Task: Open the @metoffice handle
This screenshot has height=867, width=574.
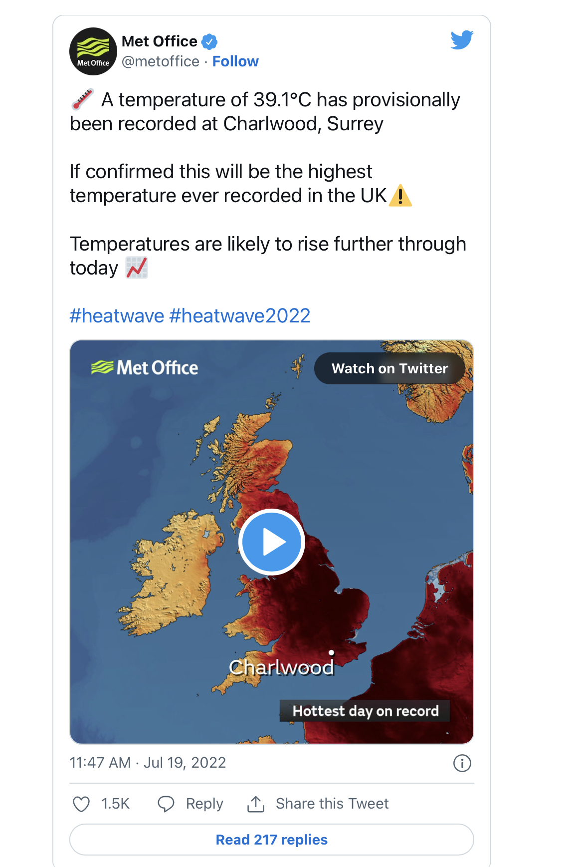Action: click(161, 61)
